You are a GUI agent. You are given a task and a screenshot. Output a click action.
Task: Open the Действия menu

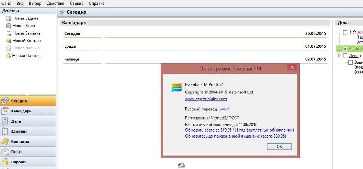[x=56, y=4]
